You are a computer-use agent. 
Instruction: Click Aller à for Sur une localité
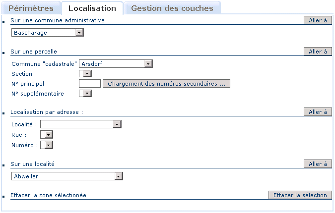318,164
